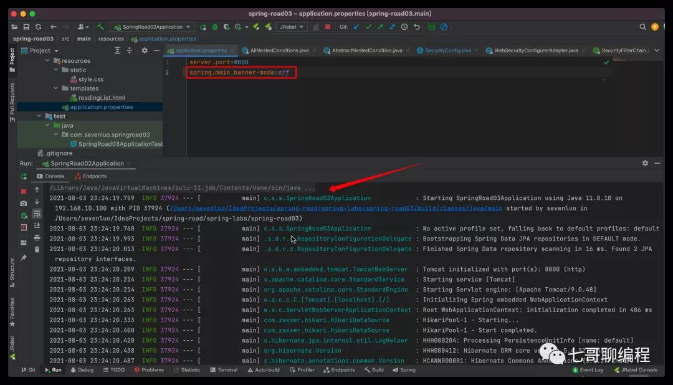Clear console with trash icon

click(x=37, y=249)
